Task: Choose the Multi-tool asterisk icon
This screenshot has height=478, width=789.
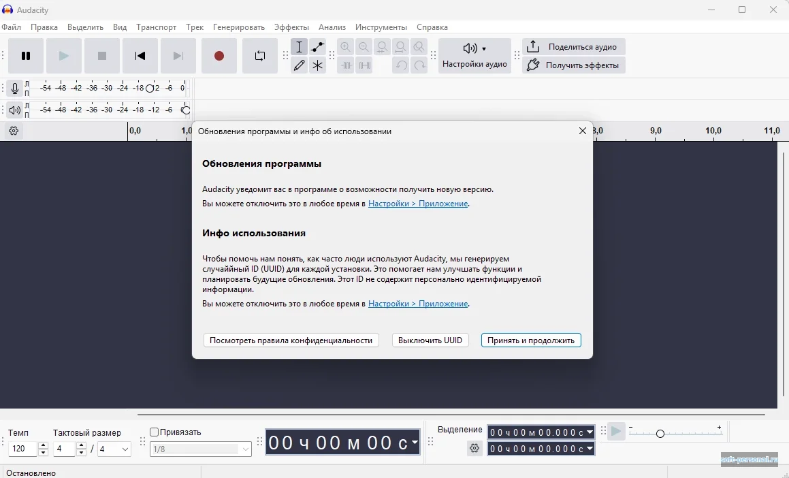Action: (x=318, y=65)
